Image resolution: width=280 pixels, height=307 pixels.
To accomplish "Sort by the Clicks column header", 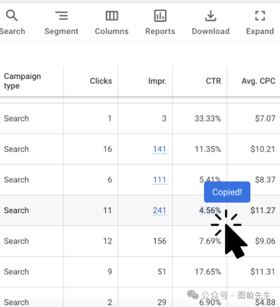I will pyautogui.click(x=101, y=81).
